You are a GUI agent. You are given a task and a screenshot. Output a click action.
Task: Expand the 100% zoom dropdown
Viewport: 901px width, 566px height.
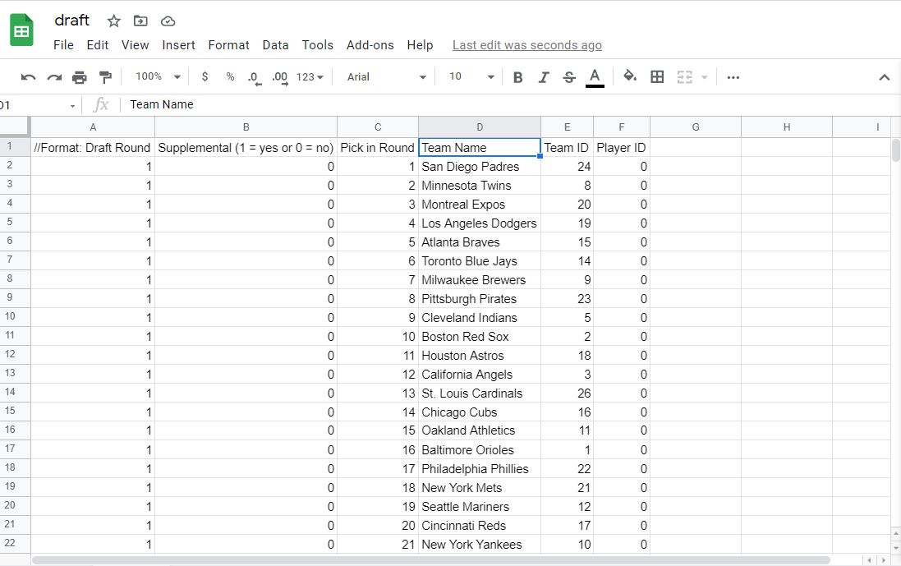pyautogui.click(x=158, y=77)
